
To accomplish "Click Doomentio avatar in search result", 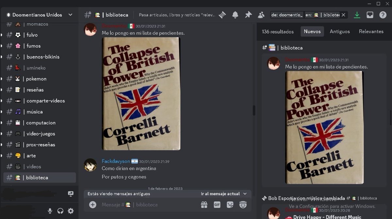I will click(x=274, y=63).
